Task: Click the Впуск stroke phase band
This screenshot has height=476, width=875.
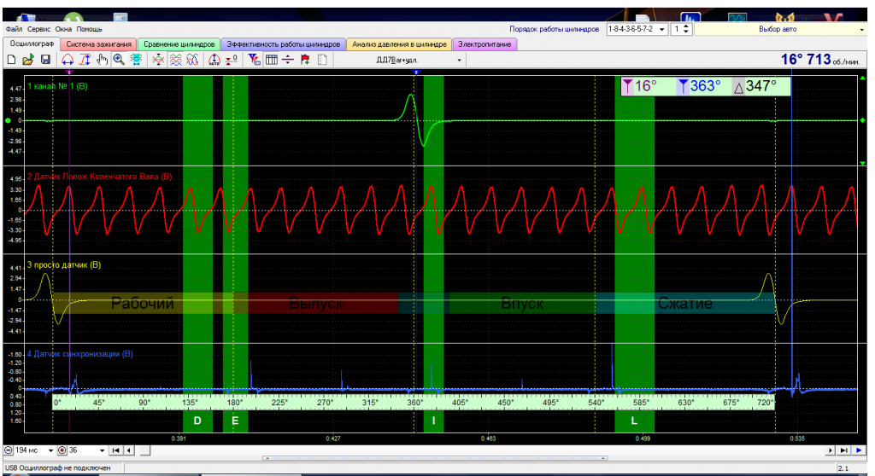Action: [522, 303]
